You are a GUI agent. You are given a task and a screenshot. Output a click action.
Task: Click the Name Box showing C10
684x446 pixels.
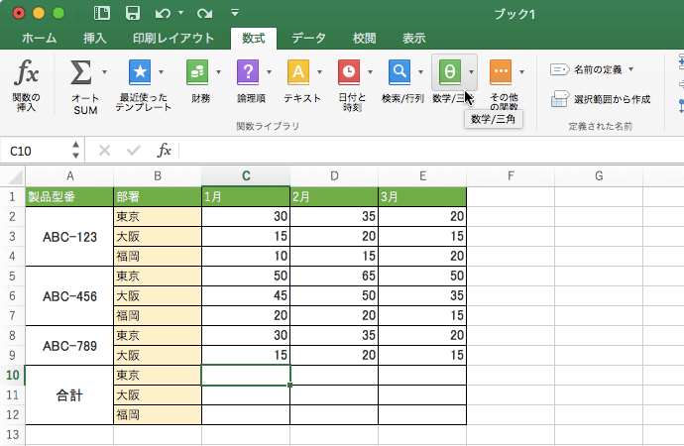[35, 151]
